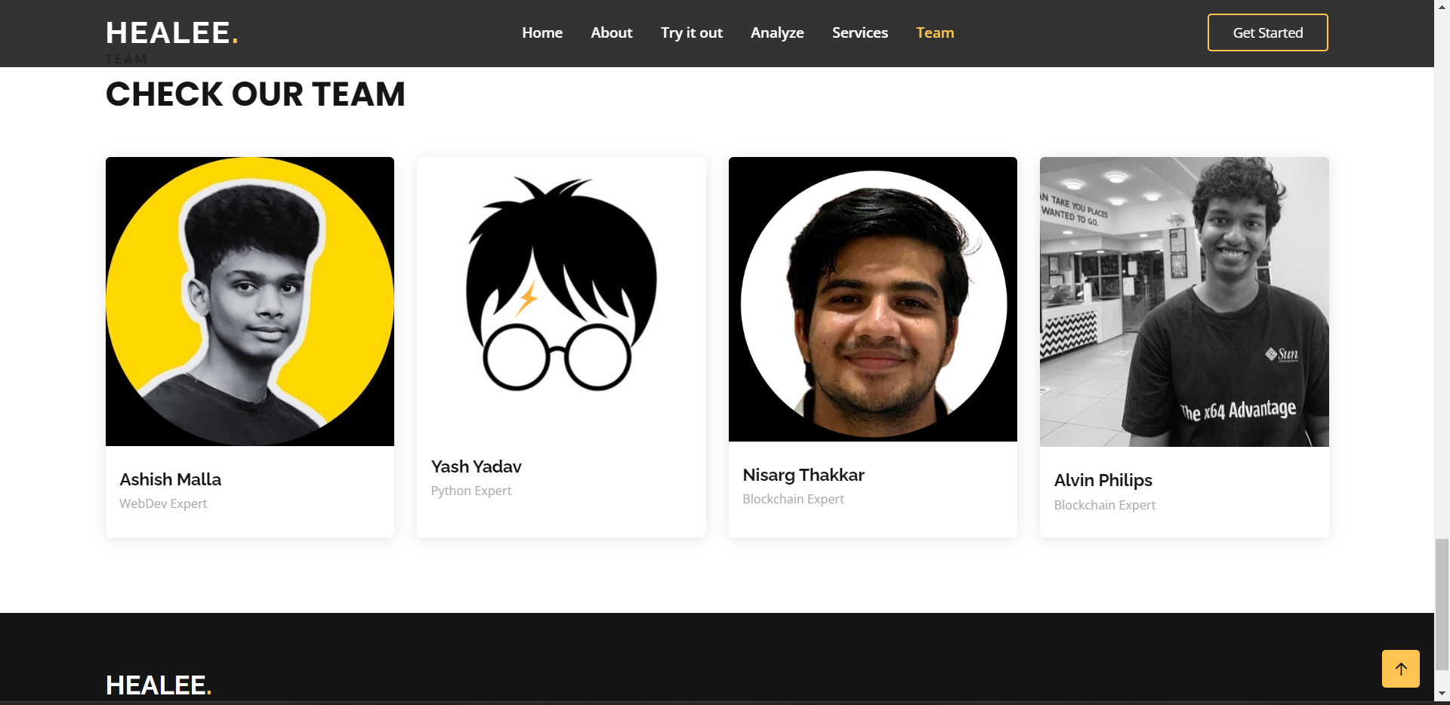
Task: Click the Nisarg Thakkar name
Action: click(x=804, y=475)
